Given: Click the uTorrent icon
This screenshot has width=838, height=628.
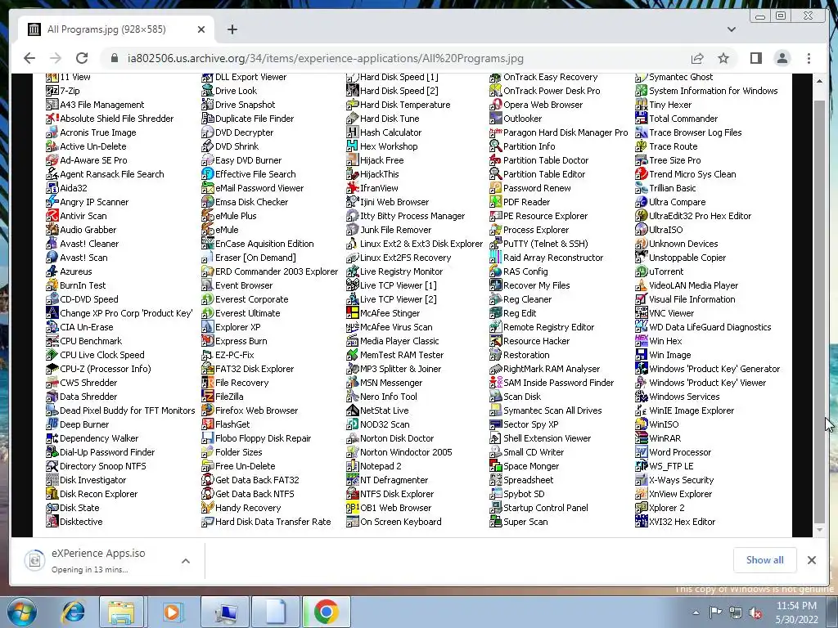Looking at the screenshot, I should pyautogui.click(x=641, y=271).
